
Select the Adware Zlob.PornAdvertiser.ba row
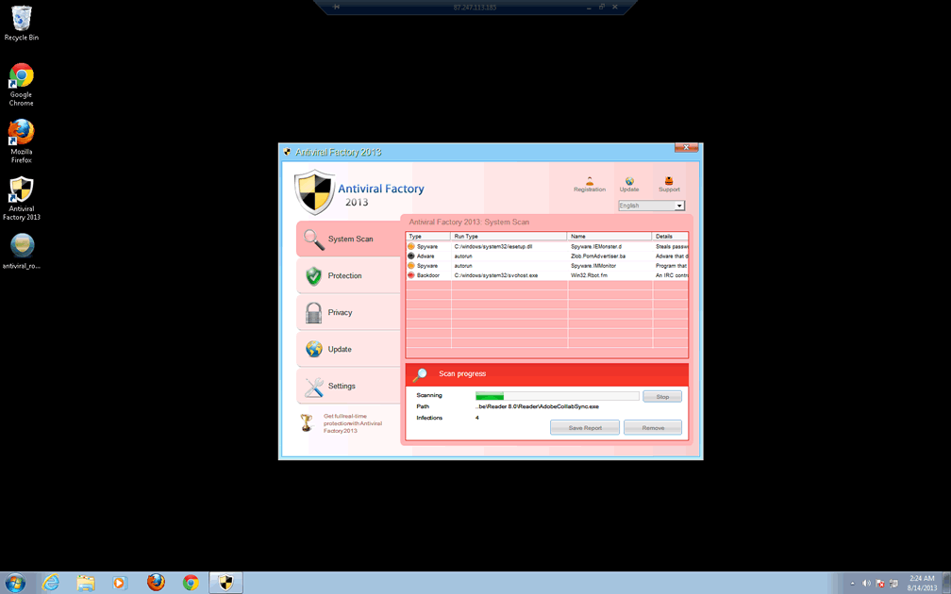point(547,256)
